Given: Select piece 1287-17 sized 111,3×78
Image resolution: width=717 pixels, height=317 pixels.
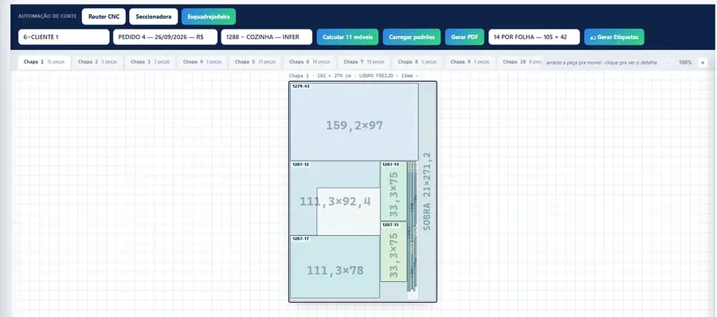Looking at the screenshot, I should tap(335, 267).
